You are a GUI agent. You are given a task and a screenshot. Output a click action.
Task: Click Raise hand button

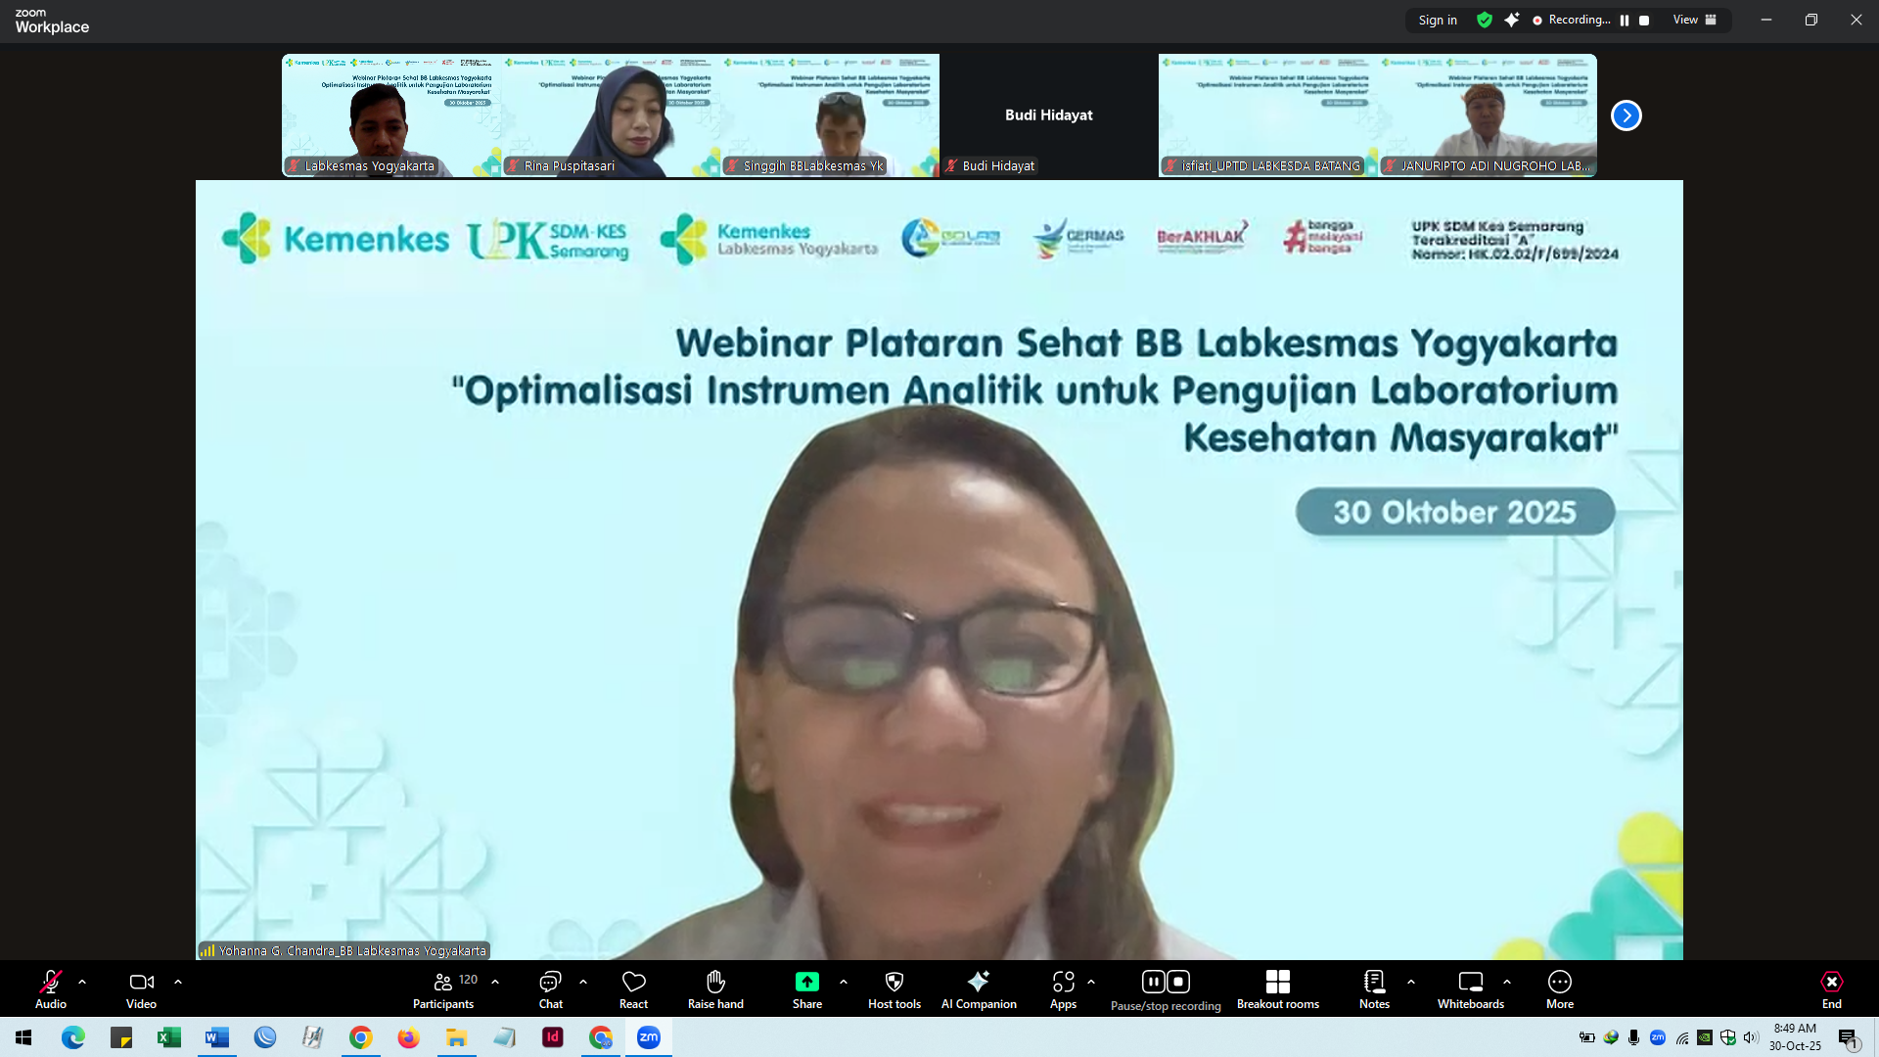click(x=715, y=988)
